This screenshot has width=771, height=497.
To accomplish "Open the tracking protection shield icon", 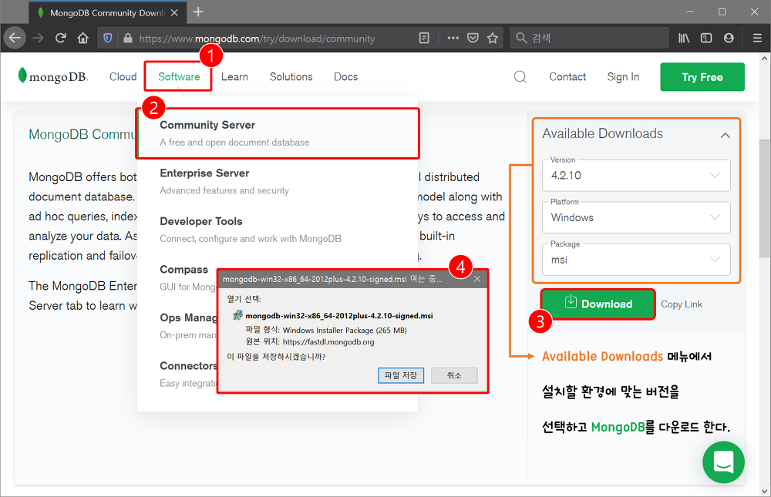I will [x=108, y=39].
